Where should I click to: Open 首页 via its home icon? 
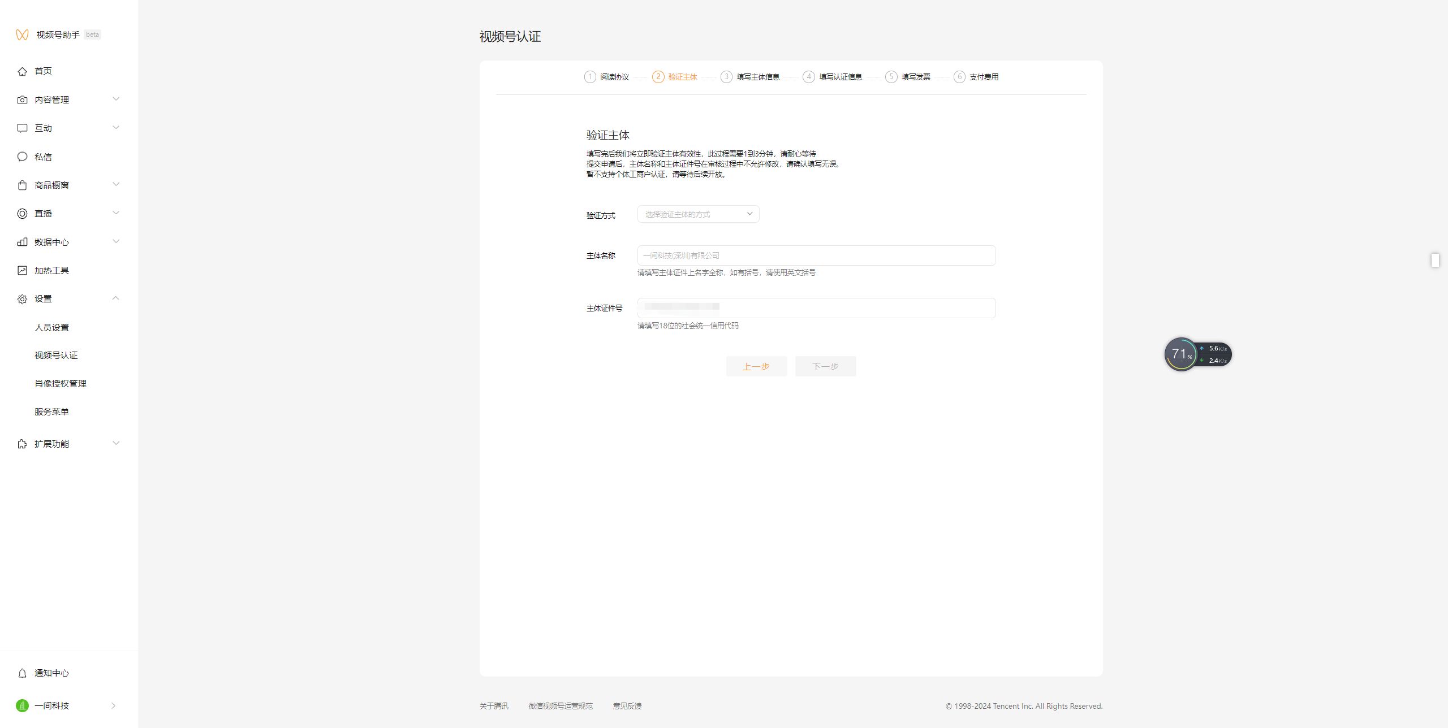coord(22,71)
